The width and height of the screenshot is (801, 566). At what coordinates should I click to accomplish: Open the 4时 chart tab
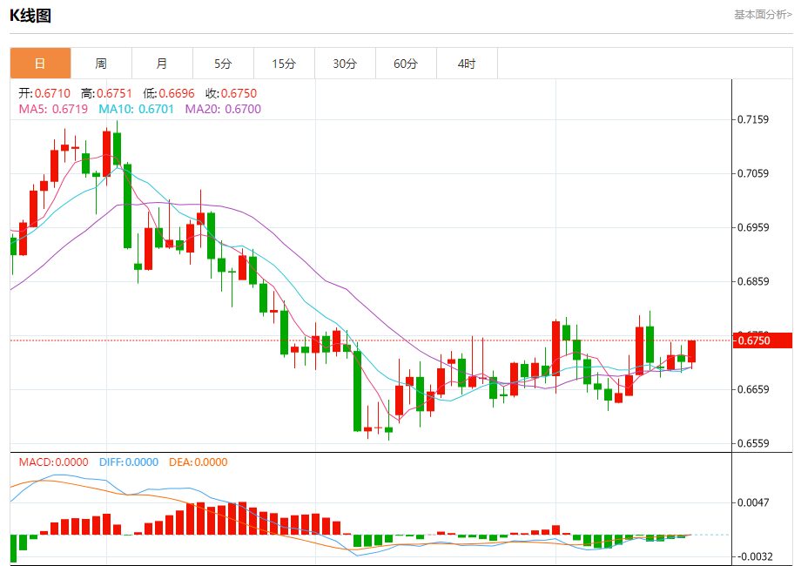click(x=467, y=64)
